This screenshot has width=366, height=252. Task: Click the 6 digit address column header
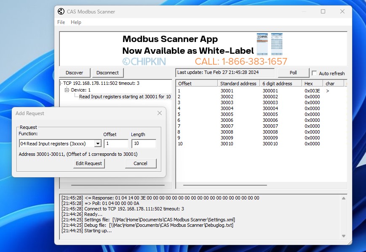pos(281,84)
